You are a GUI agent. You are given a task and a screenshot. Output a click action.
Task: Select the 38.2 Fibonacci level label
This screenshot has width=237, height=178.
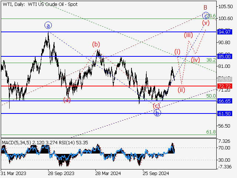tap(211, 60)
